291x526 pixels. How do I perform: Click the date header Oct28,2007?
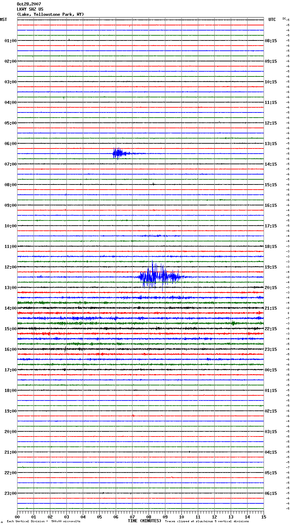pyautogui.click(x=29, y=4)
